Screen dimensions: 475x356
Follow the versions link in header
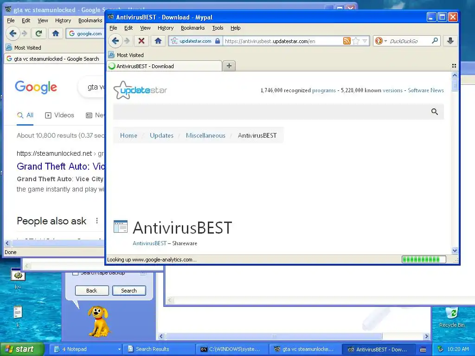click(392, 90)
